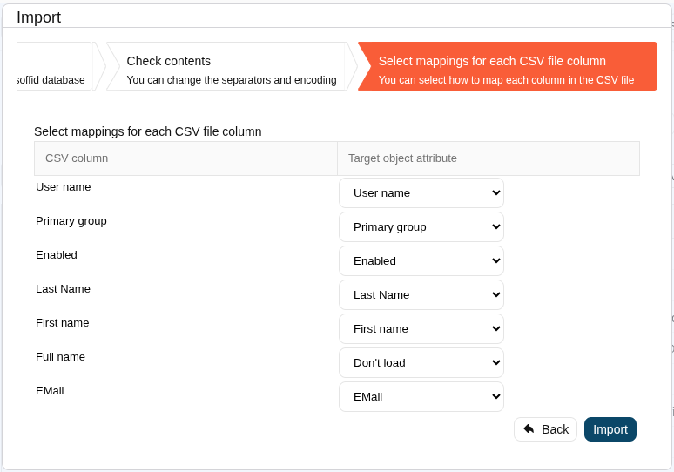The width and height of the screenshot is (674, 472).
Task: Click the Import dialog title
Action: (x=38, y=17)
